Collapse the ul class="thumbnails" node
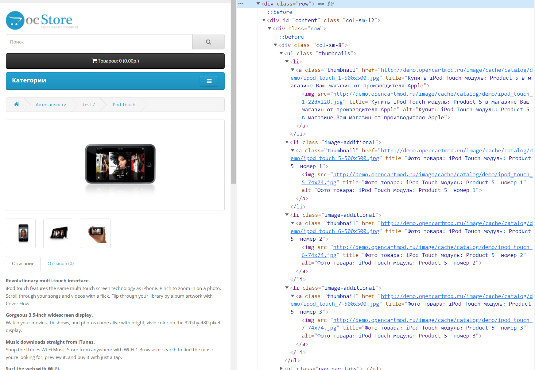 tap(281, 53)
